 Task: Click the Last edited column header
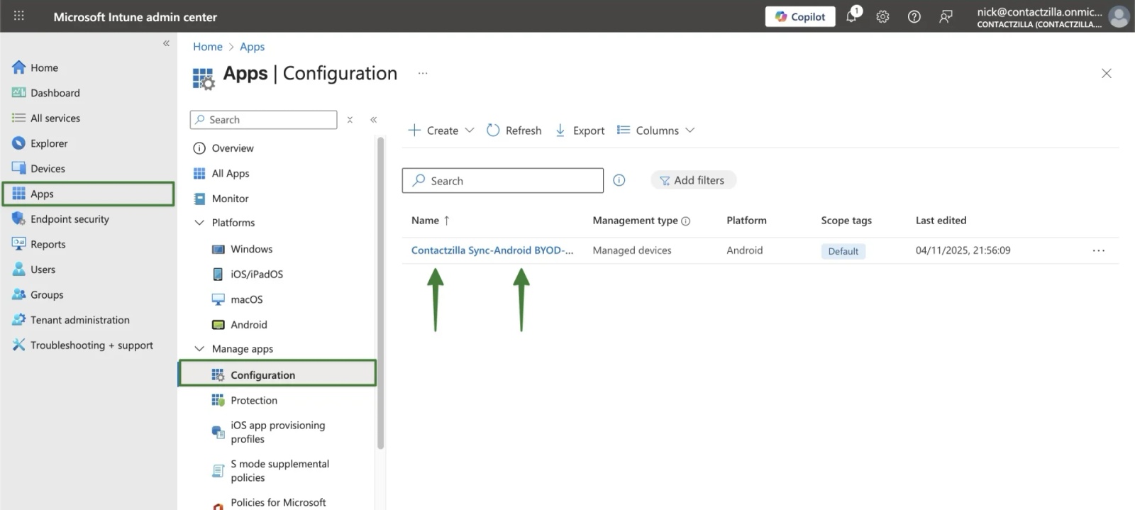(941, 221)
